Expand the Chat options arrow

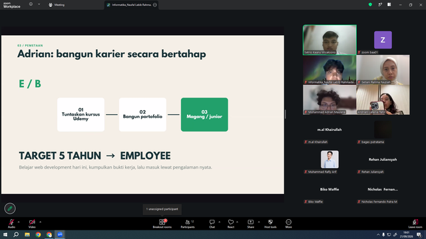(x=219, y=222)
